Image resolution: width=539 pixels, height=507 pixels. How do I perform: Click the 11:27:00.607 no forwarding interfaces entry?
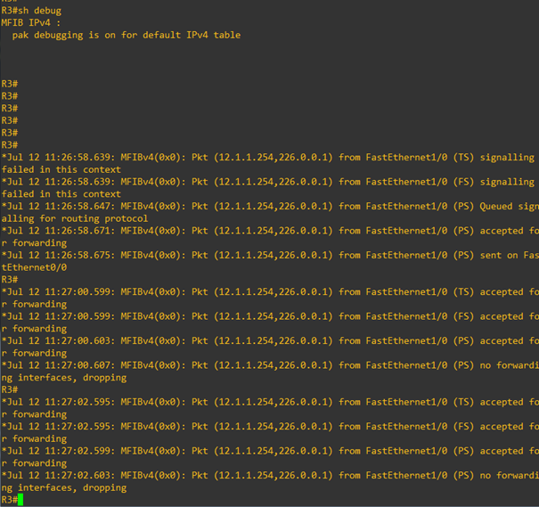click(269, 372)
